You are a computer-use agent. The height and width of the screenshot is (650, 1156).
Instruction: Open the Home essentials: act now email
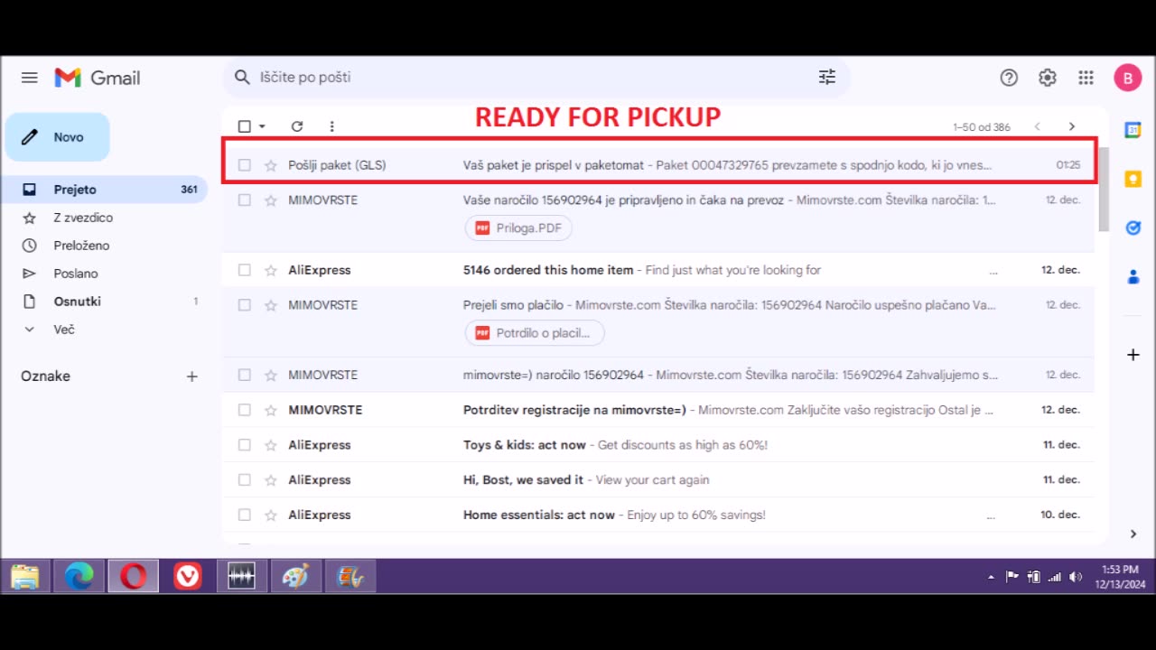pos(658,515)
